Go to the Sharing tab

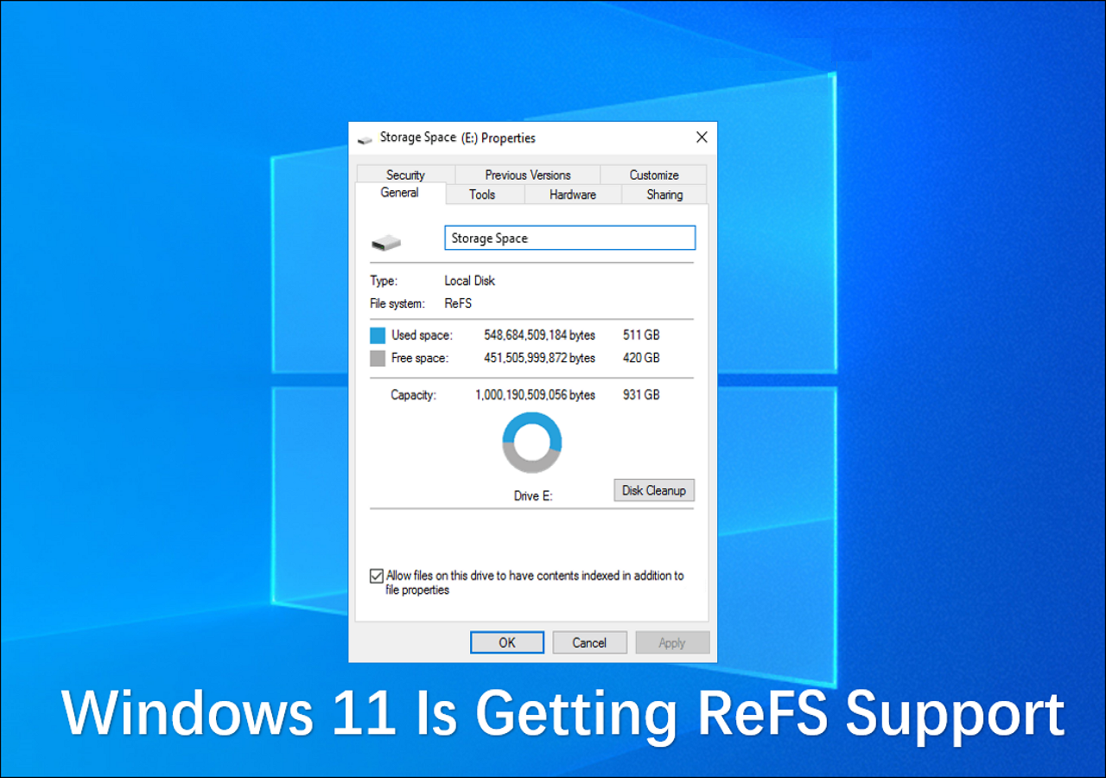664,194
